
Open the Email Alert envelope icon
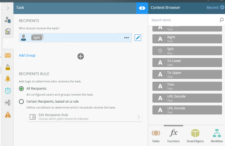click(x=8, y=55)
